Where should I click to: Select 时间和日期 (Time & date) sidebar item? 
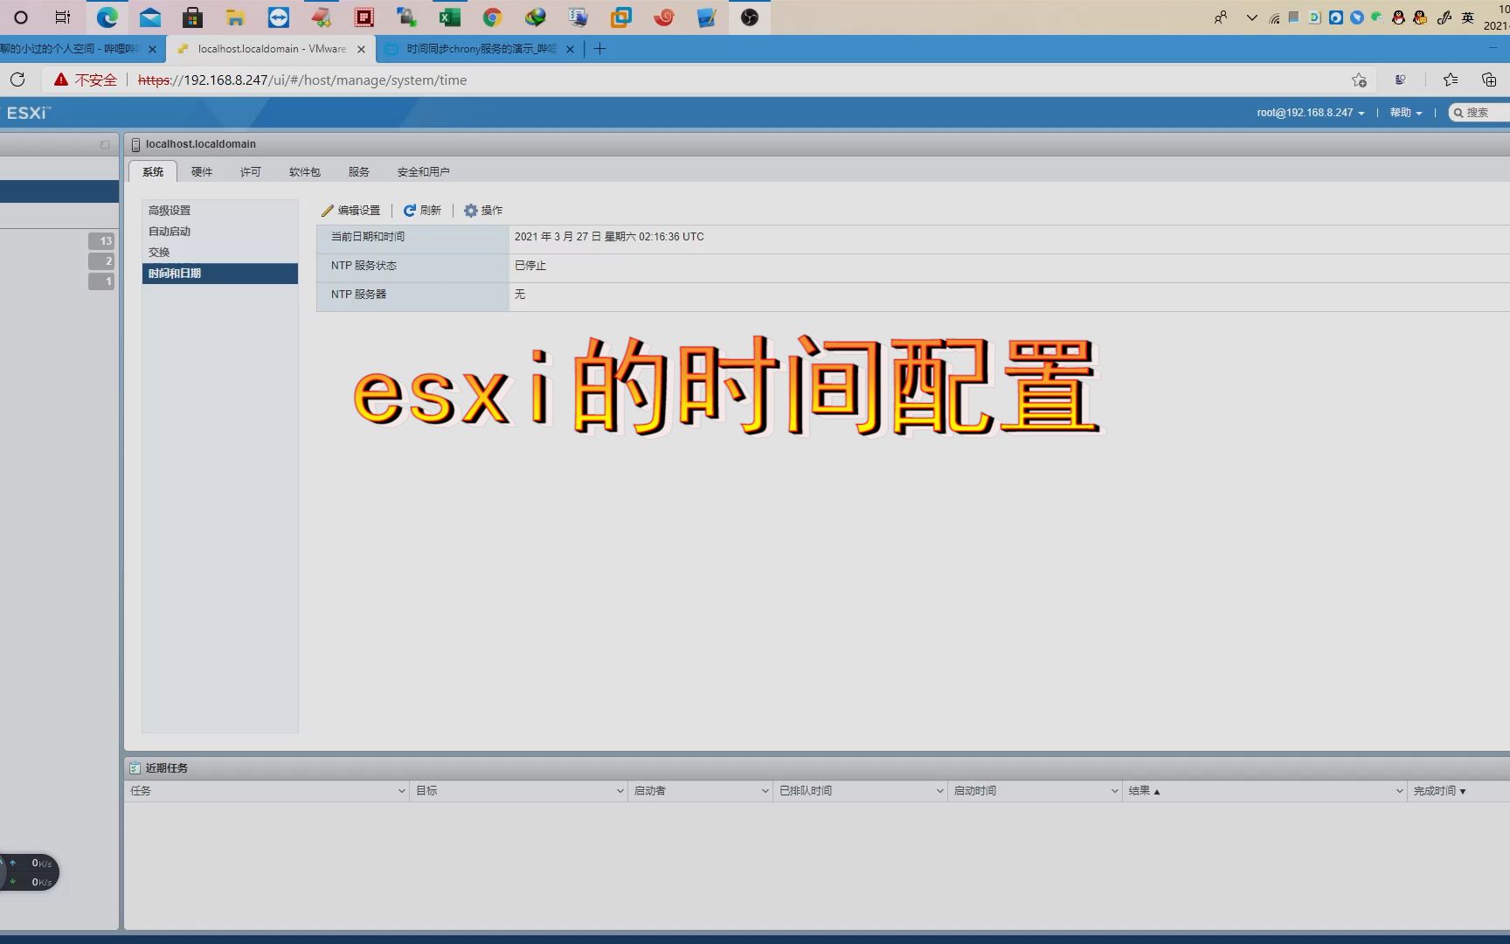pyautogui.click(x=219, y=274)
